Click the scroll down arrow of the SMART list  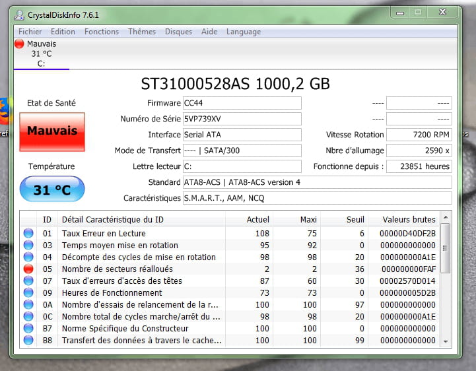click(x=446, y=341)
